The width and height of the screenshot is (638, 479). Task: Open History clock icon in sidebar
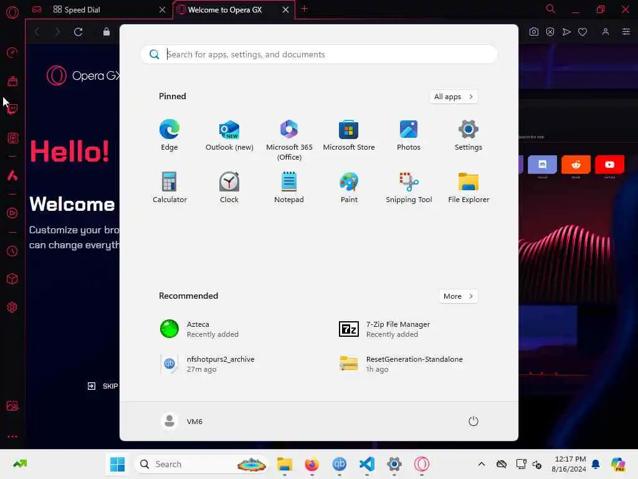[12, 251]
